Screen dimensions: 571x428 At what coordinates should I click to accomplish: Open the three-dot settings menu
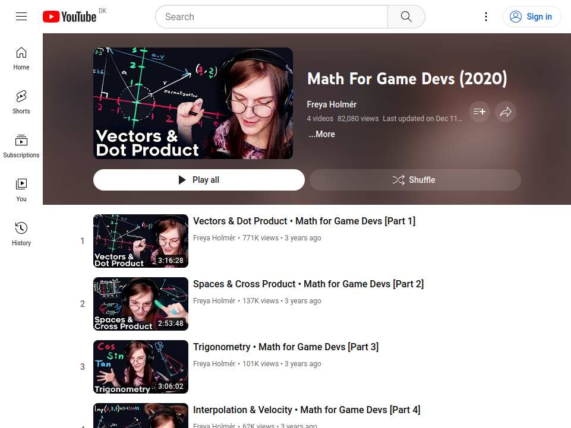[486, 17]
